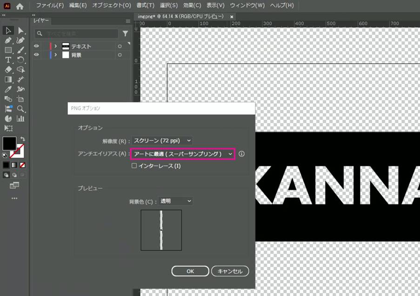Viewport: 420px width, 296px height.
Task: Open the 解像度 dropdown
Action: 162,140
